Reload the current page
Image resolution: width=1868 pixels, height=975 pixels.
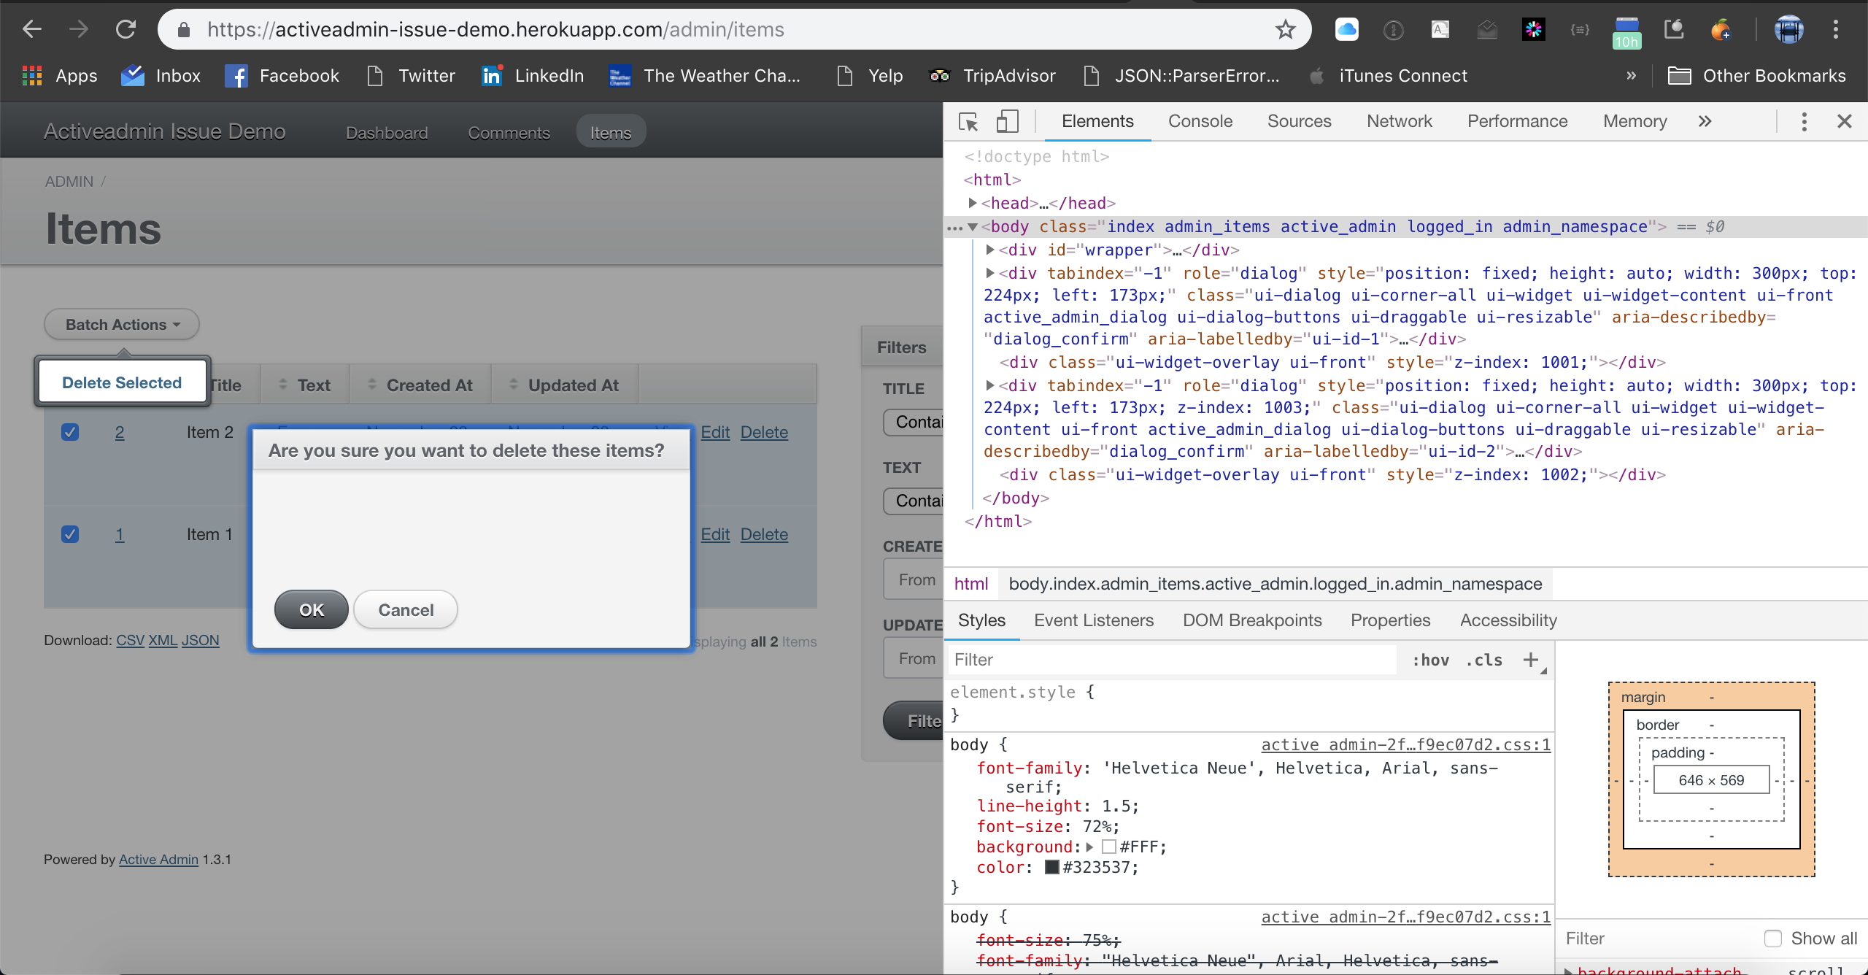(126, 29)
